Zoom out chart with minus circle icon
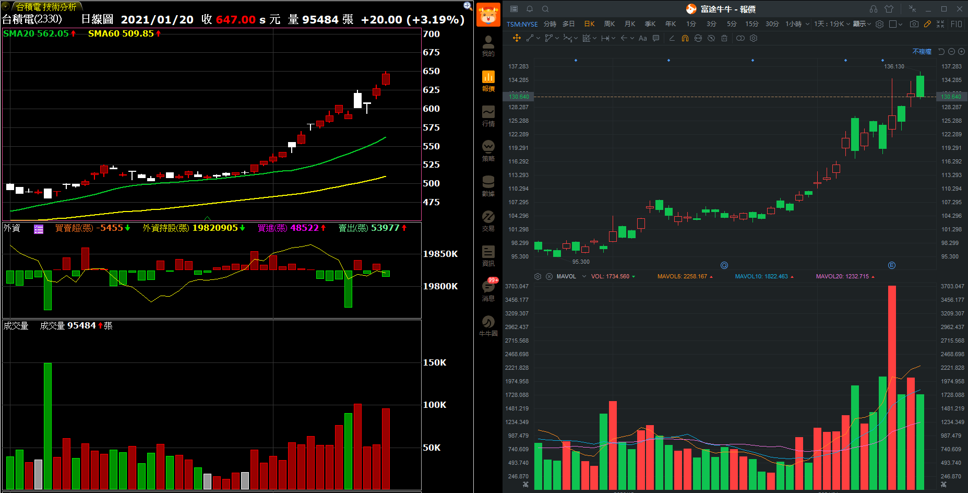 (x=951, y=51)
